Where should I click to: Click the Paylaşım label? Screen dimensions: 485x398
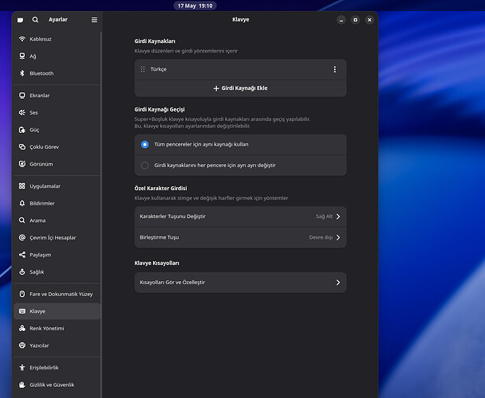coord(41,255)
